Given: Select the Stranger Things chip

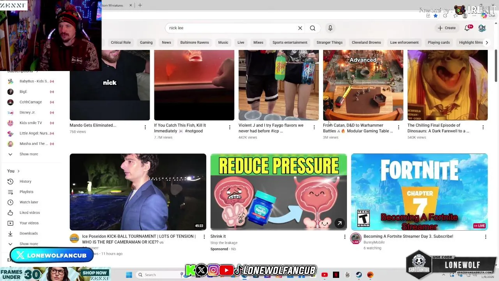Looking at the screenshot, I should pos(329,43).
